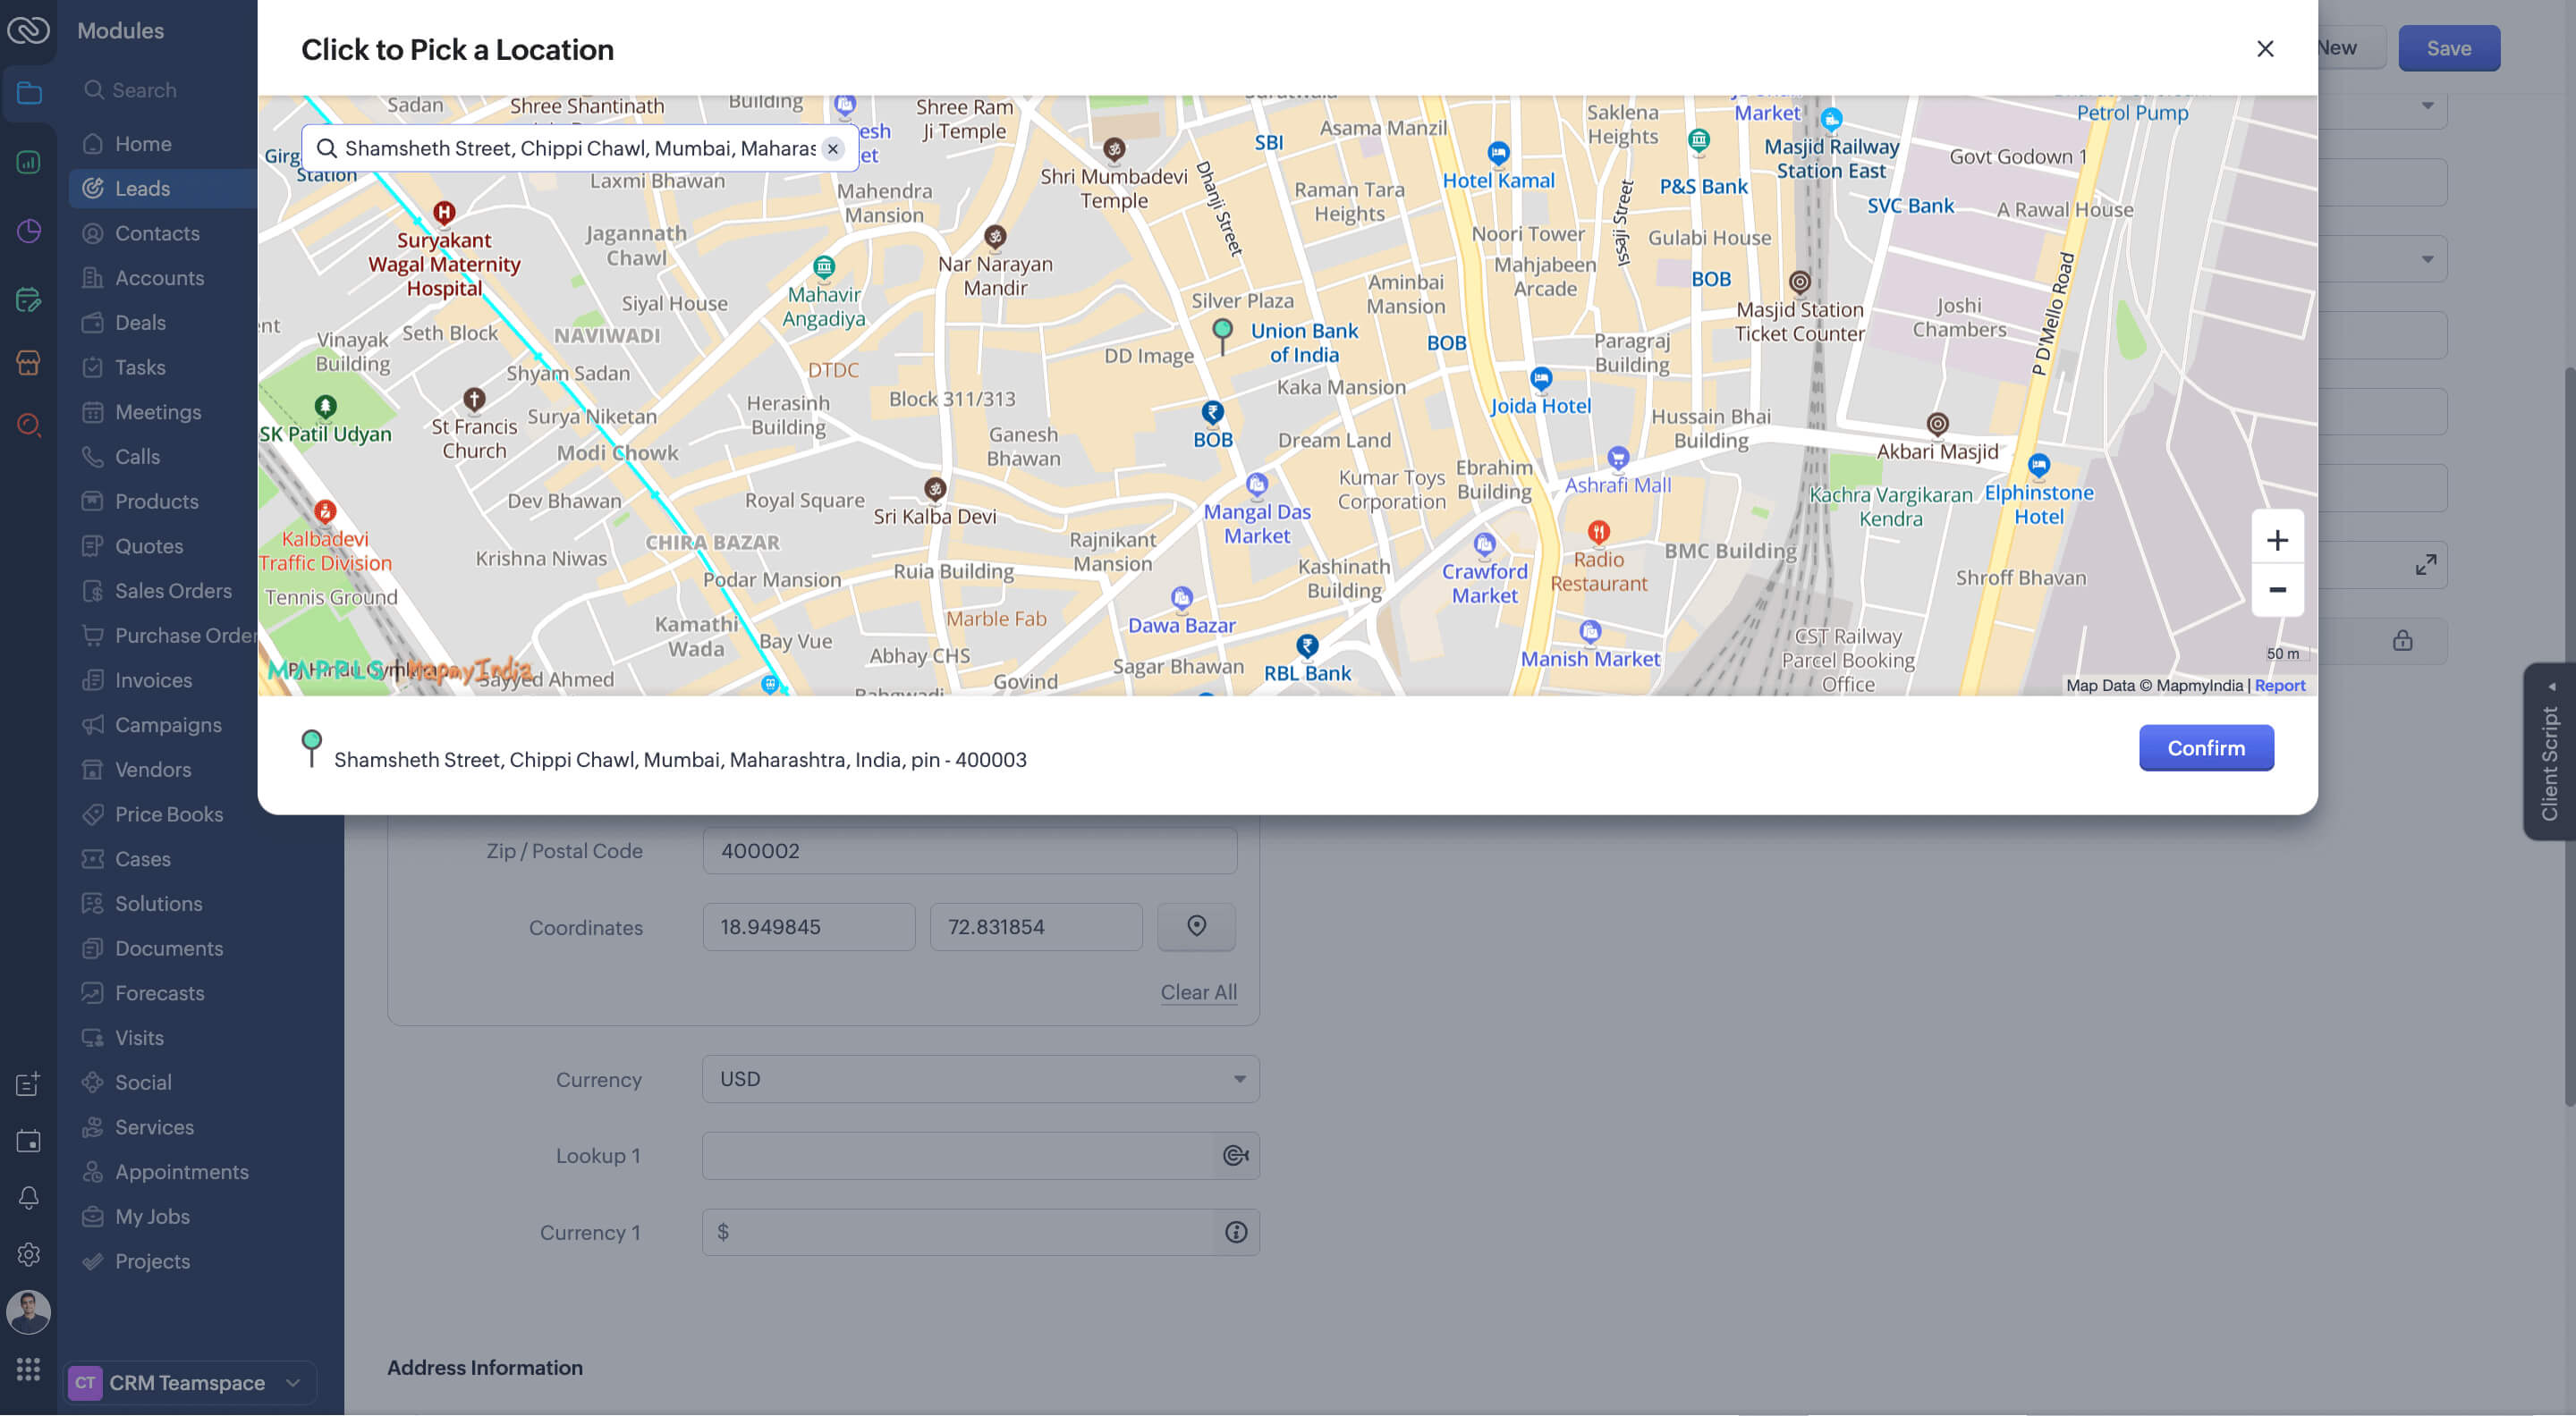Click the Clear All link
Viewport: 2576px width, 1416px height.
(x=1198, y=992)
